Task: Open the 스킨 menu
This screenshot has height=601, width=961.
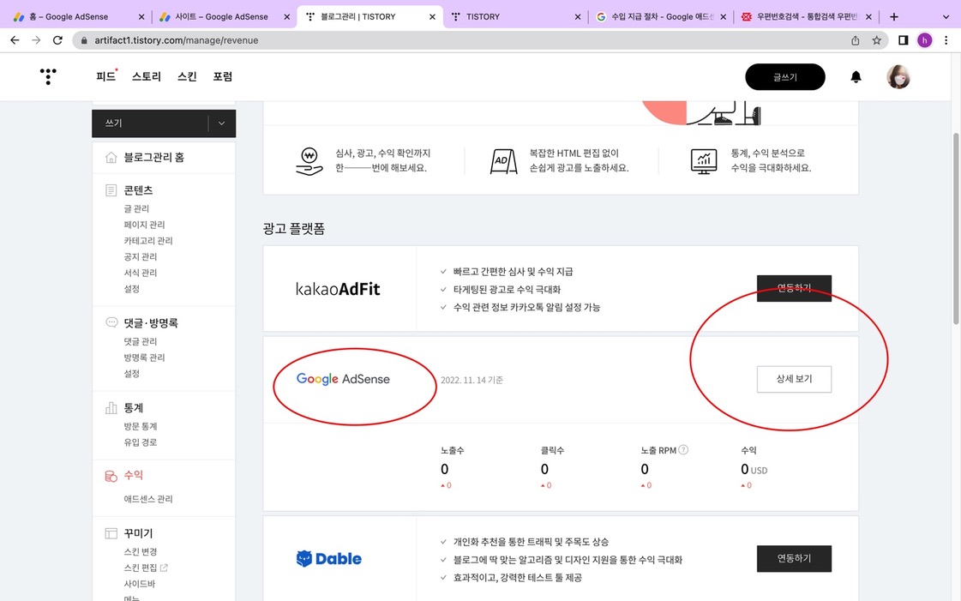Action: point(187,76)
